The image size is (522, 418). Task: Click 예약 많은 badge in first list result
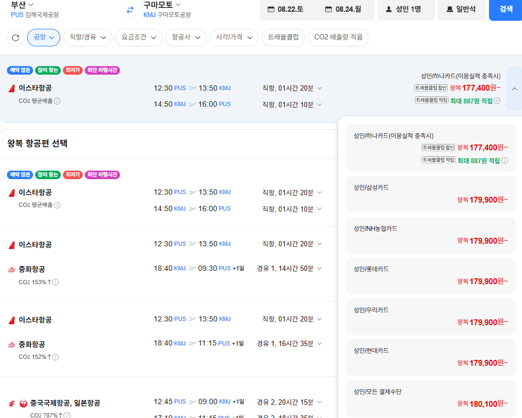(20, 175)
